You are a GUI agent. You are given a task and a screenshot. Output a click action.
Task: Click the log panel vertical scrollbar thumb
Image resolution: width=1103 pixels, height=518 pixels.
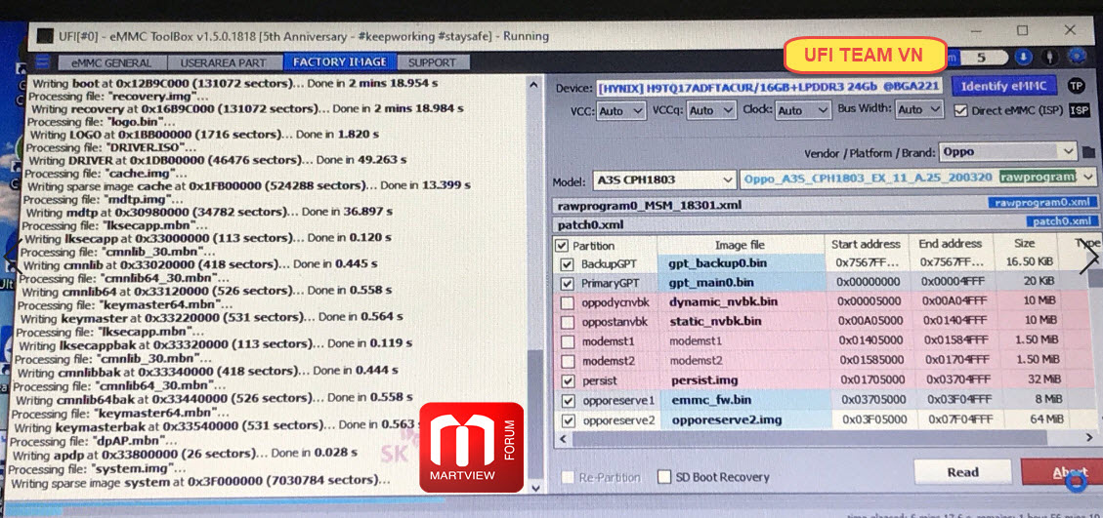click(x=534, y=414)
